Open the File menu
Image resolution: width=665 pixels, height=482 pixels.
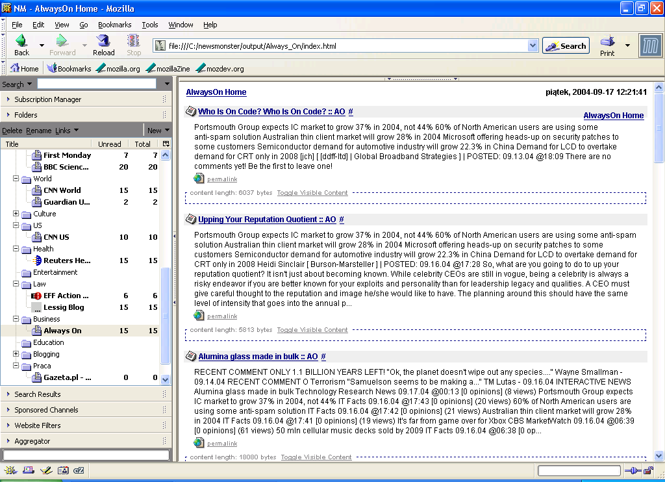point(17,25)
